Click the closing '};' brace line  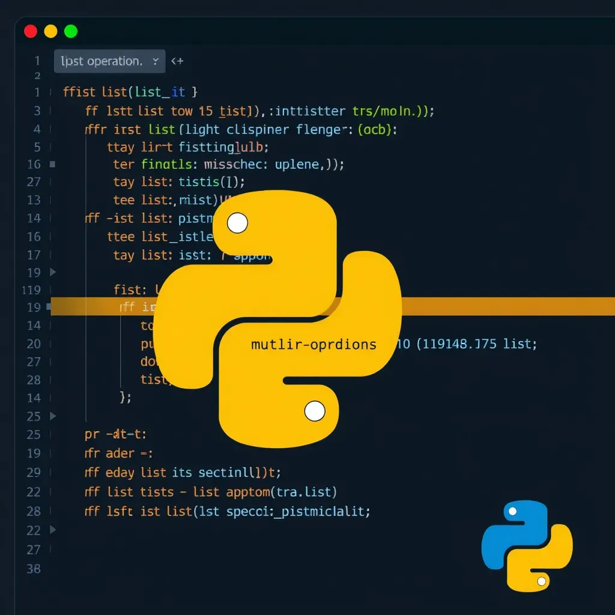126,398
